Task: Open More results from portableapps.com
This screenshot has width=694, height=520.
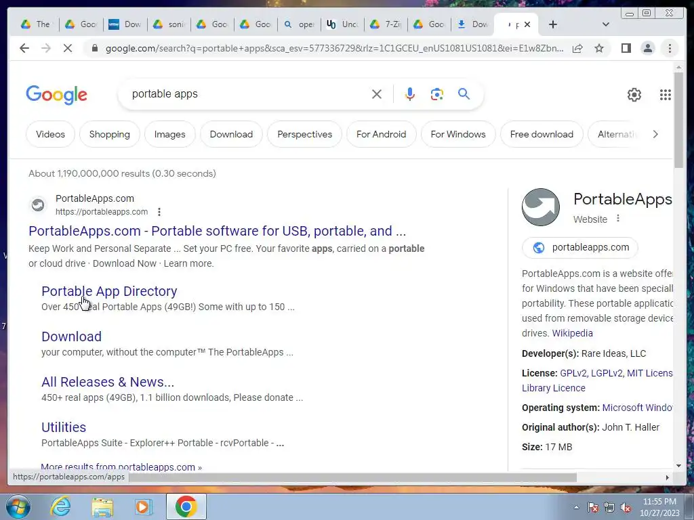Action: coord(121,467)
